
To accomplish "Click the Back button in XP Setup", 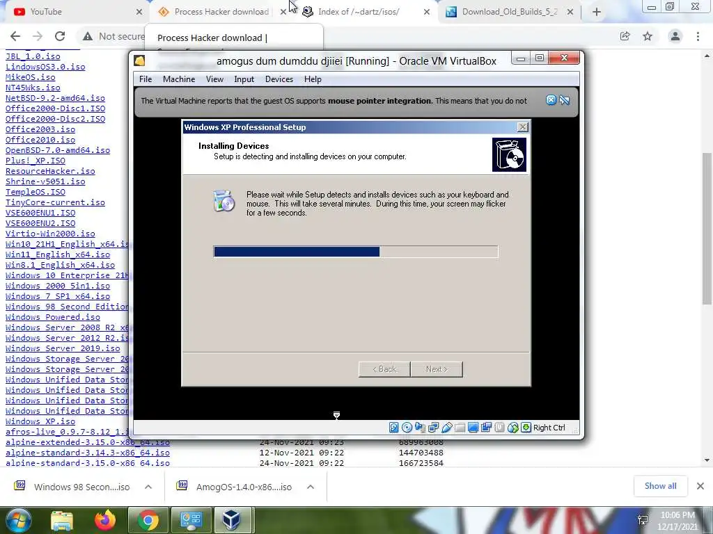I will (384, 369).
